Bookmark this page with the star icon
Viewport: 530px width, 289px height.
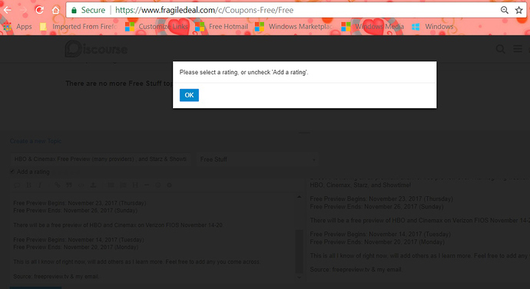click(x=518, y=10)
